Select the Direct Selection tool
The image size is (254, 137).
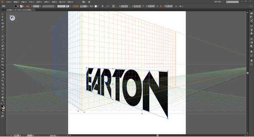[x=2, y=17]
